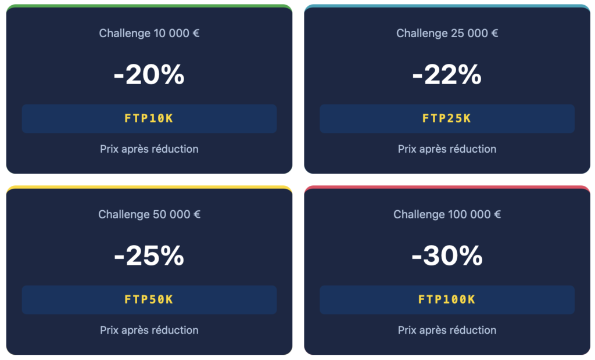Image resolution: width=595 pixels, height=360 pixels.
Task: Click the blue top border of 25 000 € card
Action: point(447,6)
